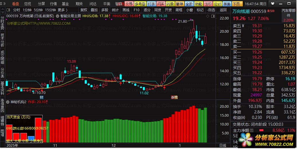This screenshot has height=149, width=298.
Task: Open the 行情 menu
Action: (53, 4)
